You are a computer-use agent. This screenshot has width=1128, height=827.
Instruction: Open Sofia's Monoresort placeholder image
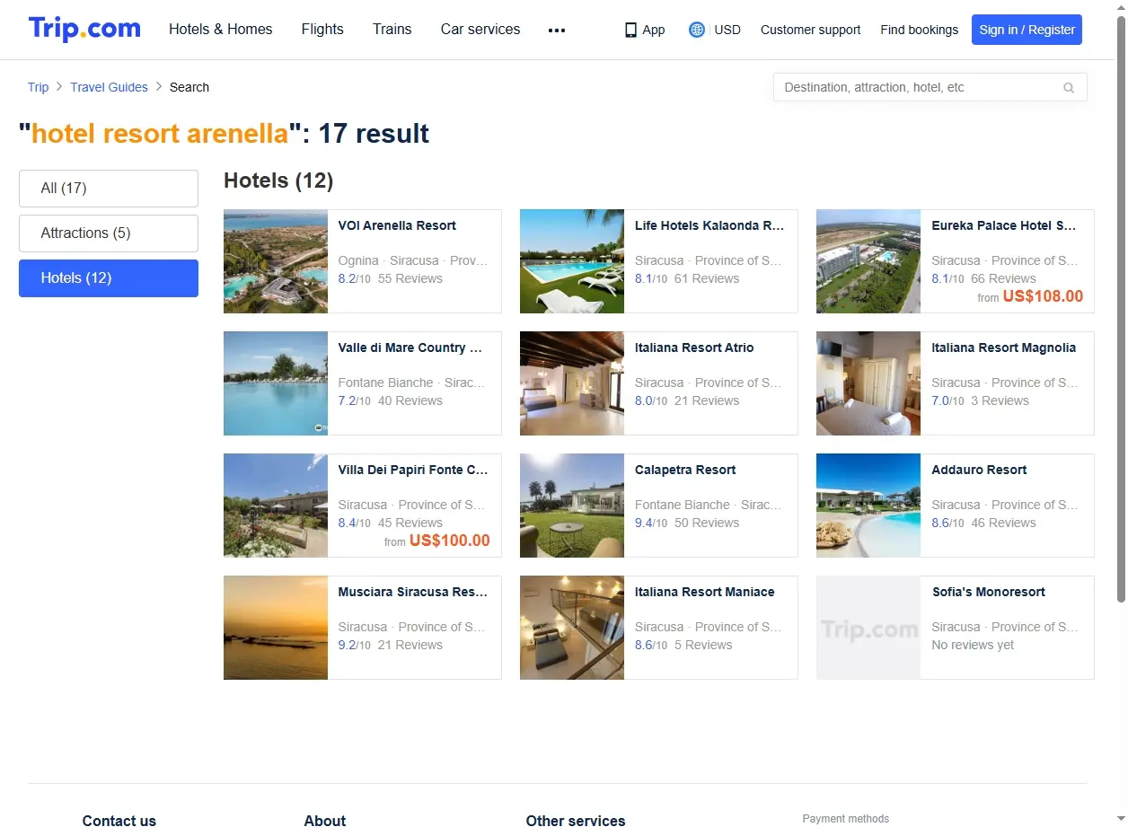pyautogui.click(x=868, y=628)
